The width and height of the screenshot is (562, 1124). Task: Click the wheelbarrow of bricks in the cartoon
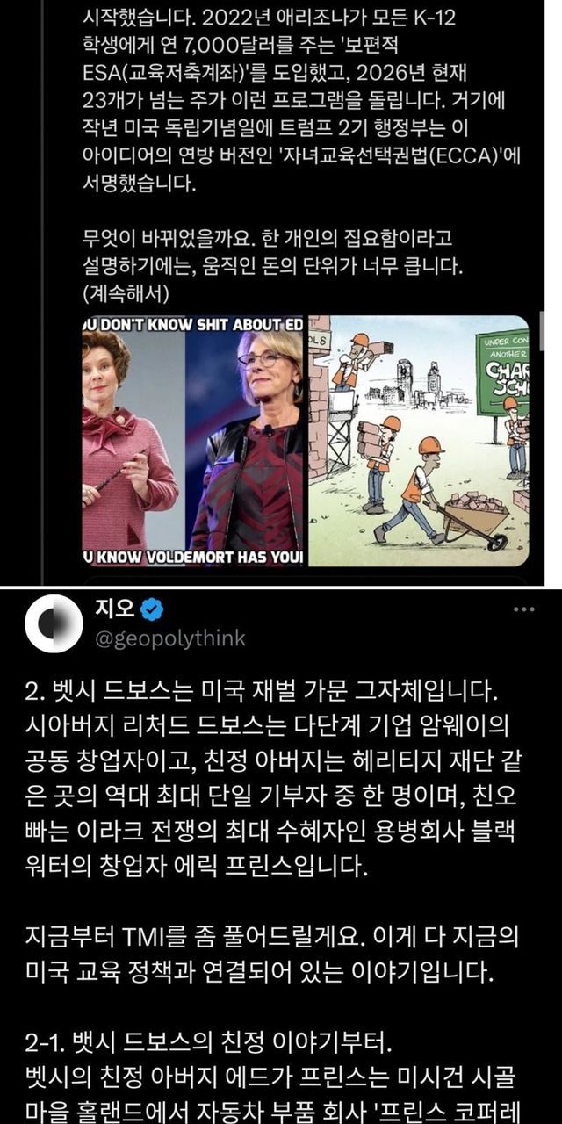pos(472,519)
